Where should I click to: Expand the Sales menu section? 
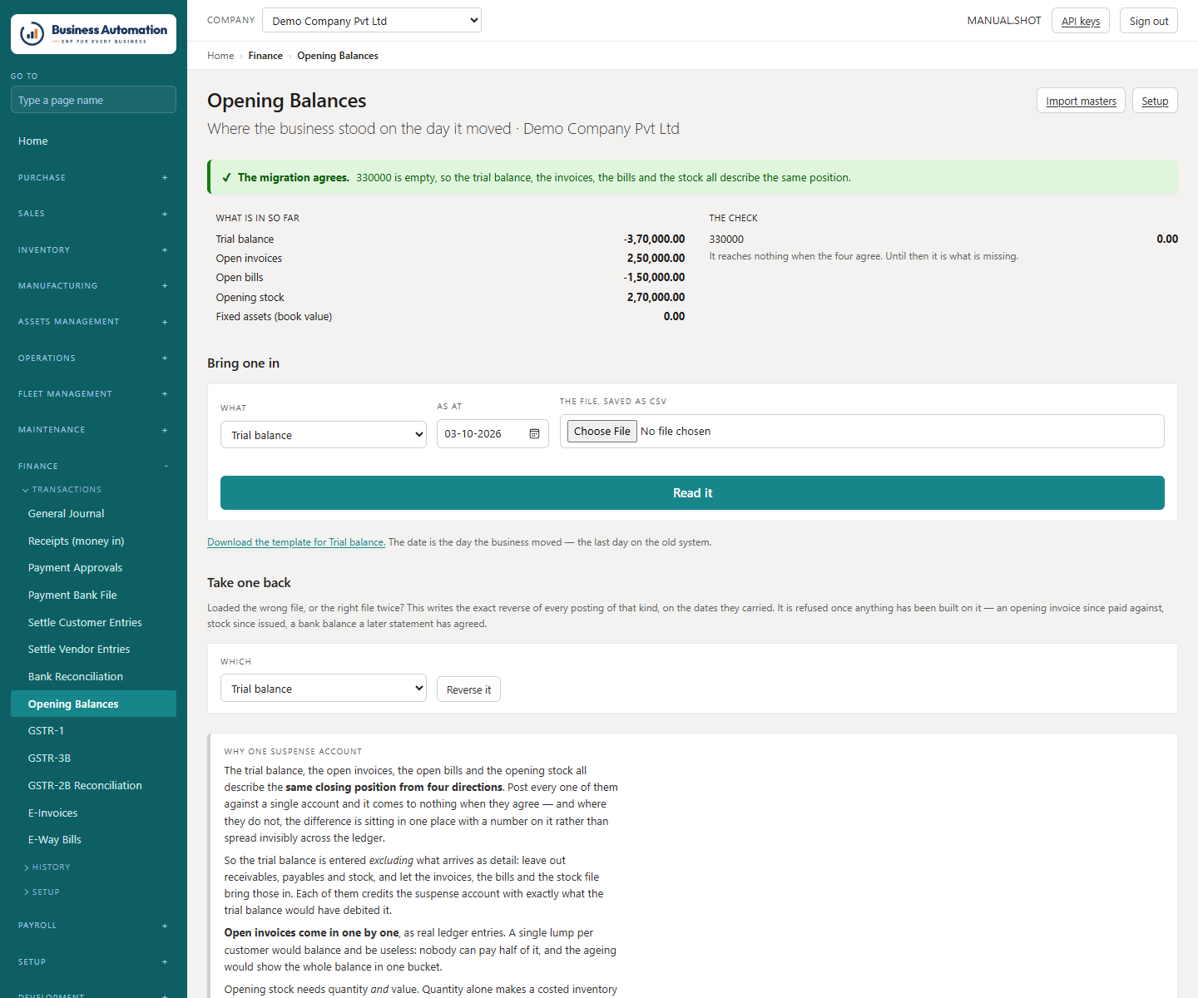click(93, 214)
